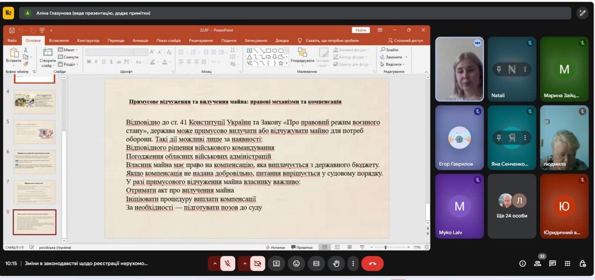595x280 pixels.
Task: Click the Present screen icon
Action: (x=277, y=263)
